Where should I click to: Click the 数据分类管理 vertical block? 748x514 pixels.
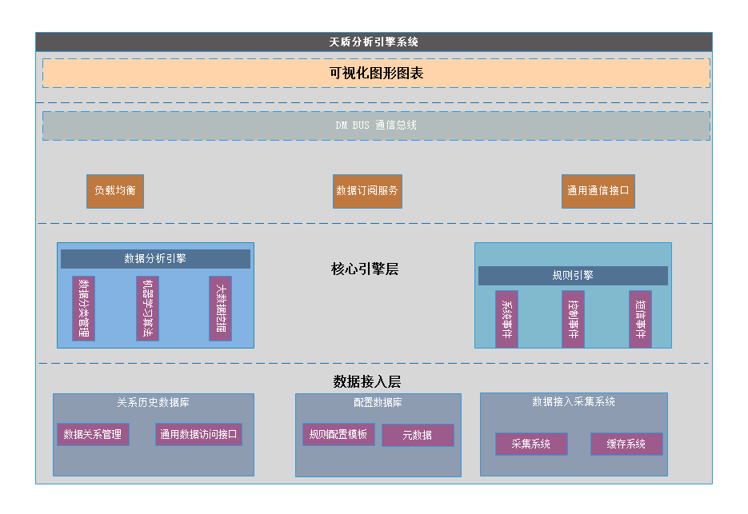click(83, 309)
